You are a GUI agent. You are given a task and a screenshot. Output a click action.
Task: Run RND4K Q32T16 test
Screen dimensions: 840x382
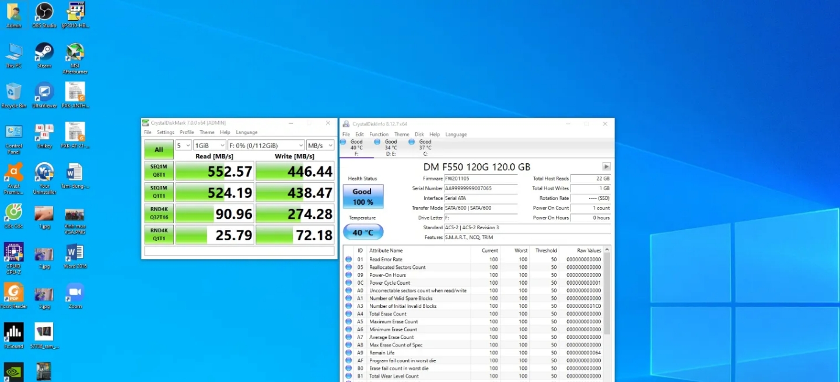click(x=159, y=213)
